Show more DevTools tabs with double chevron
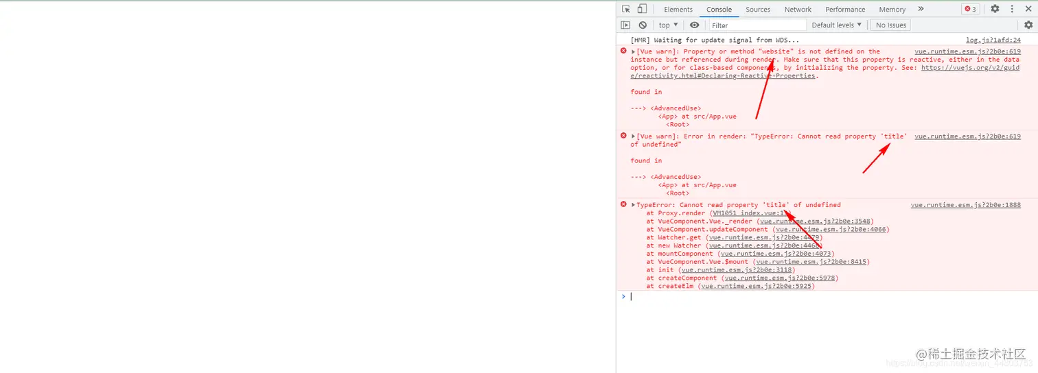Image resolution: width=1038 pixels, height=373 pixels. click(x=921, y=9)
